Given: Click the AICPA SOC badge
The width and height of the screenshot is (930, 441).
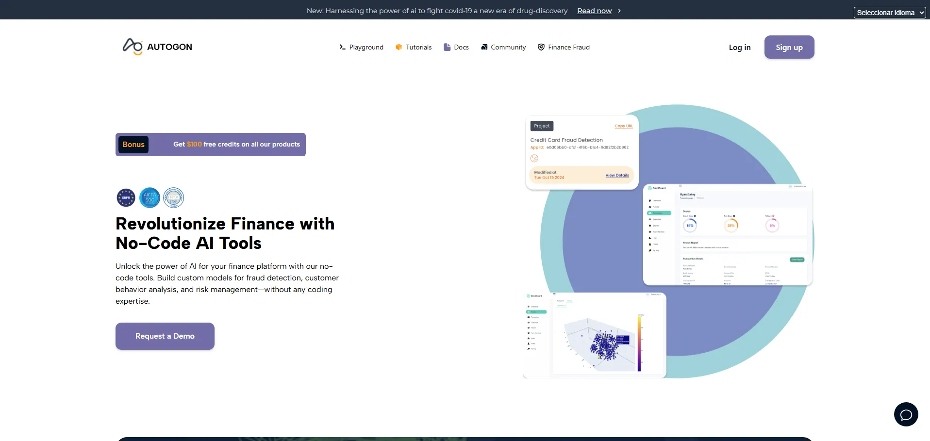Looking at the screenshot, I should click(149, 198).
